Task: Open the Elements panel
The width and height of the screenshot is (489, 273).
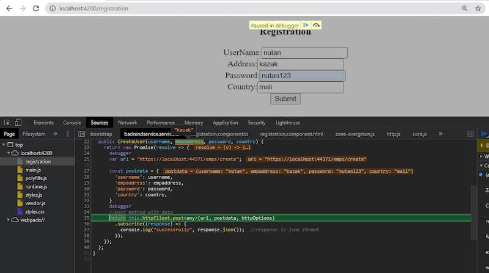Action: coord(43,123)
